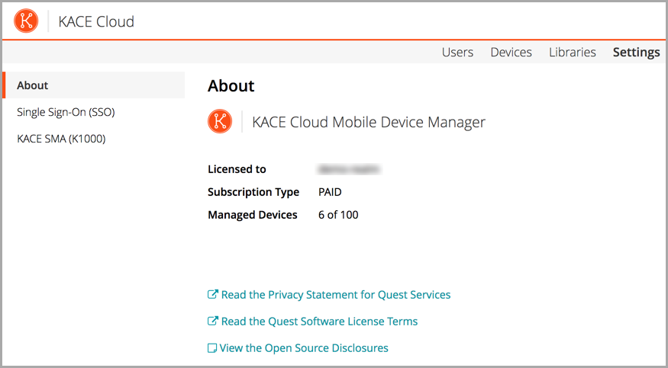Click the external-link icon beside Privacy Statement
This screenshot has height=368, width=668.
pos(213,294)
